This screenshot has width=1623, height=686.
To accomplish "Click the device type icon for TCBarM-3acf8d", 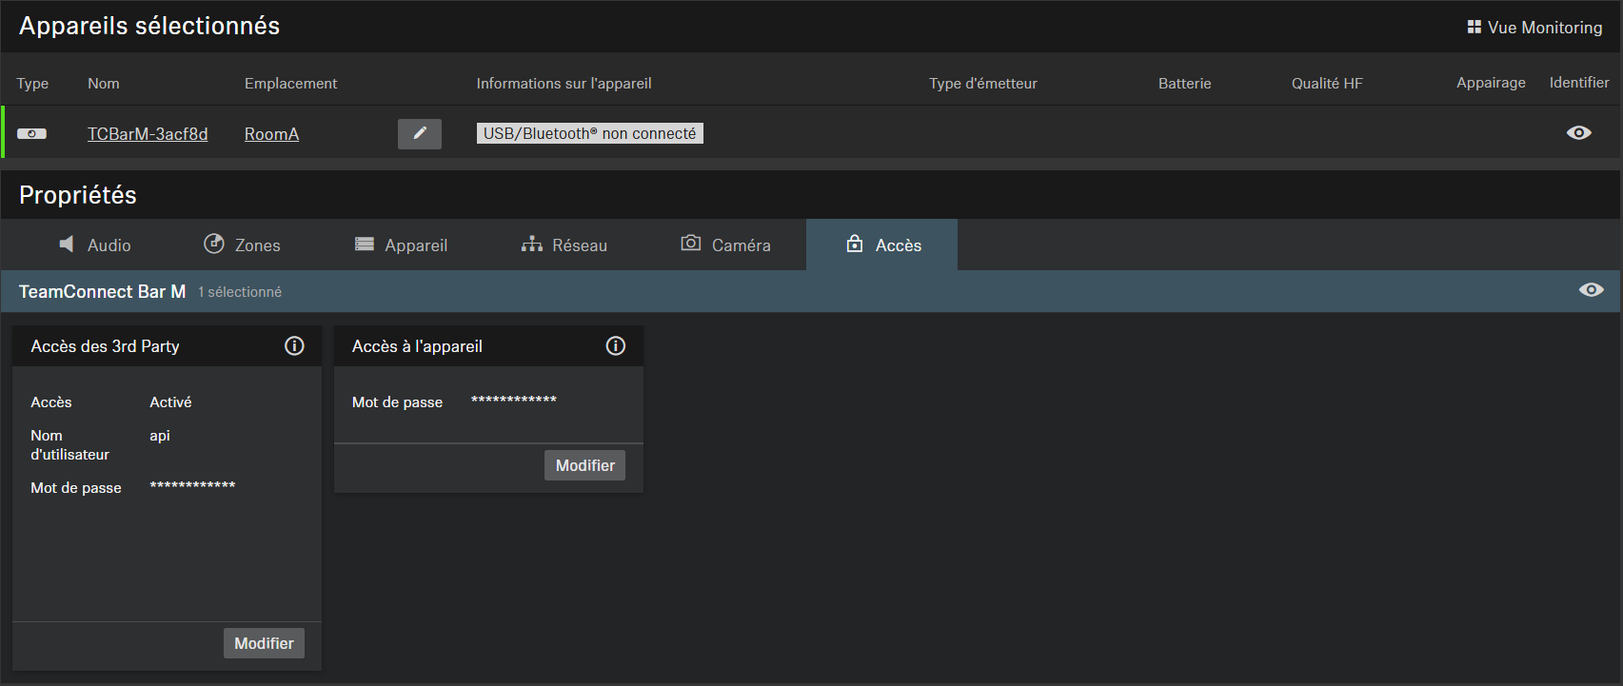I will (x=31, y=134).
